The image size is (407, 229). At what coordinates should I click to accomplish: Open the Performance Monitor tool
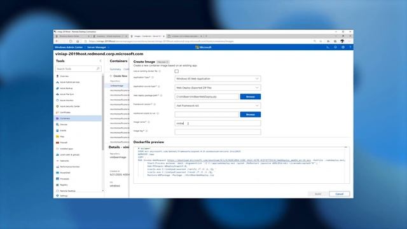78,167
